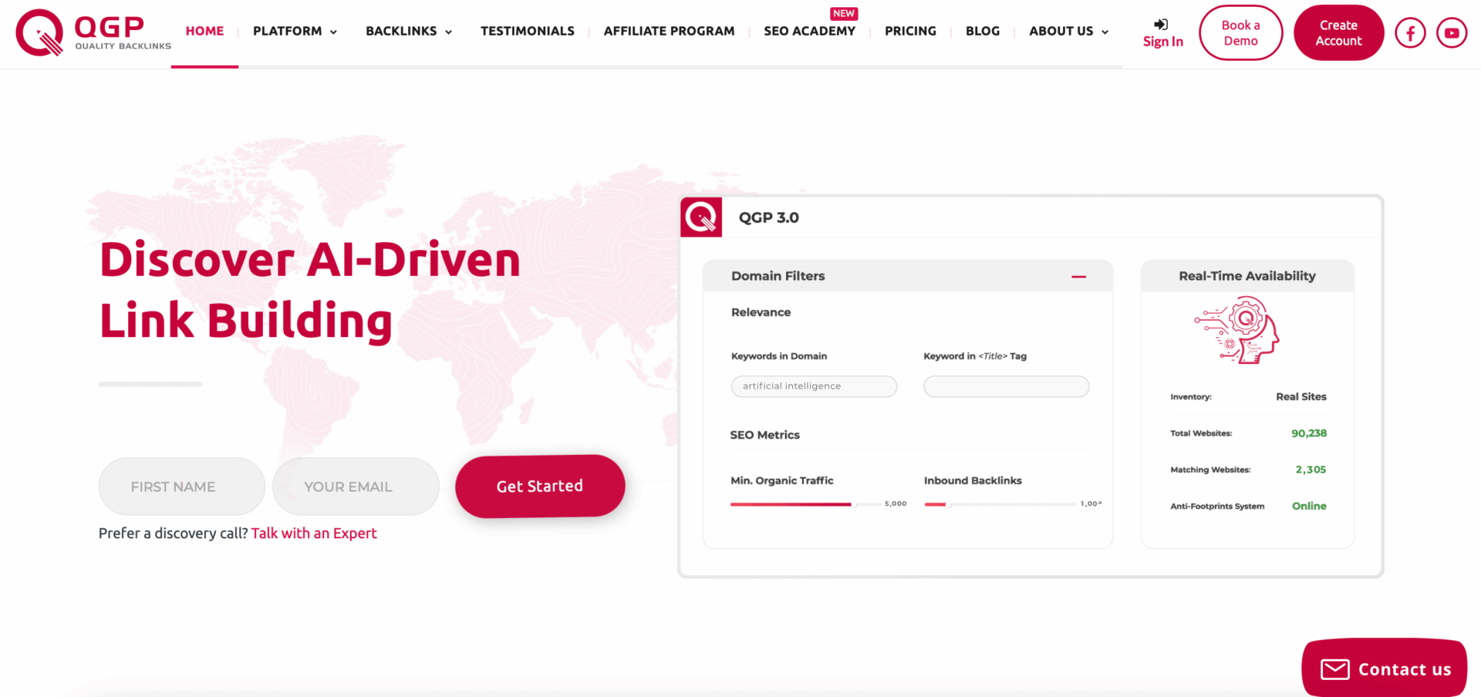Click the QGP Quality Backlinks logo
1481x697 pixels.
(x=93, y=32)
